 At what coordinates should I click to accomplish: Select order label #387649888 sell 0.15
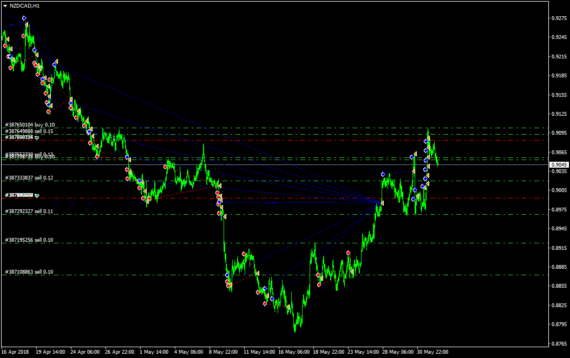pos(29,131)
